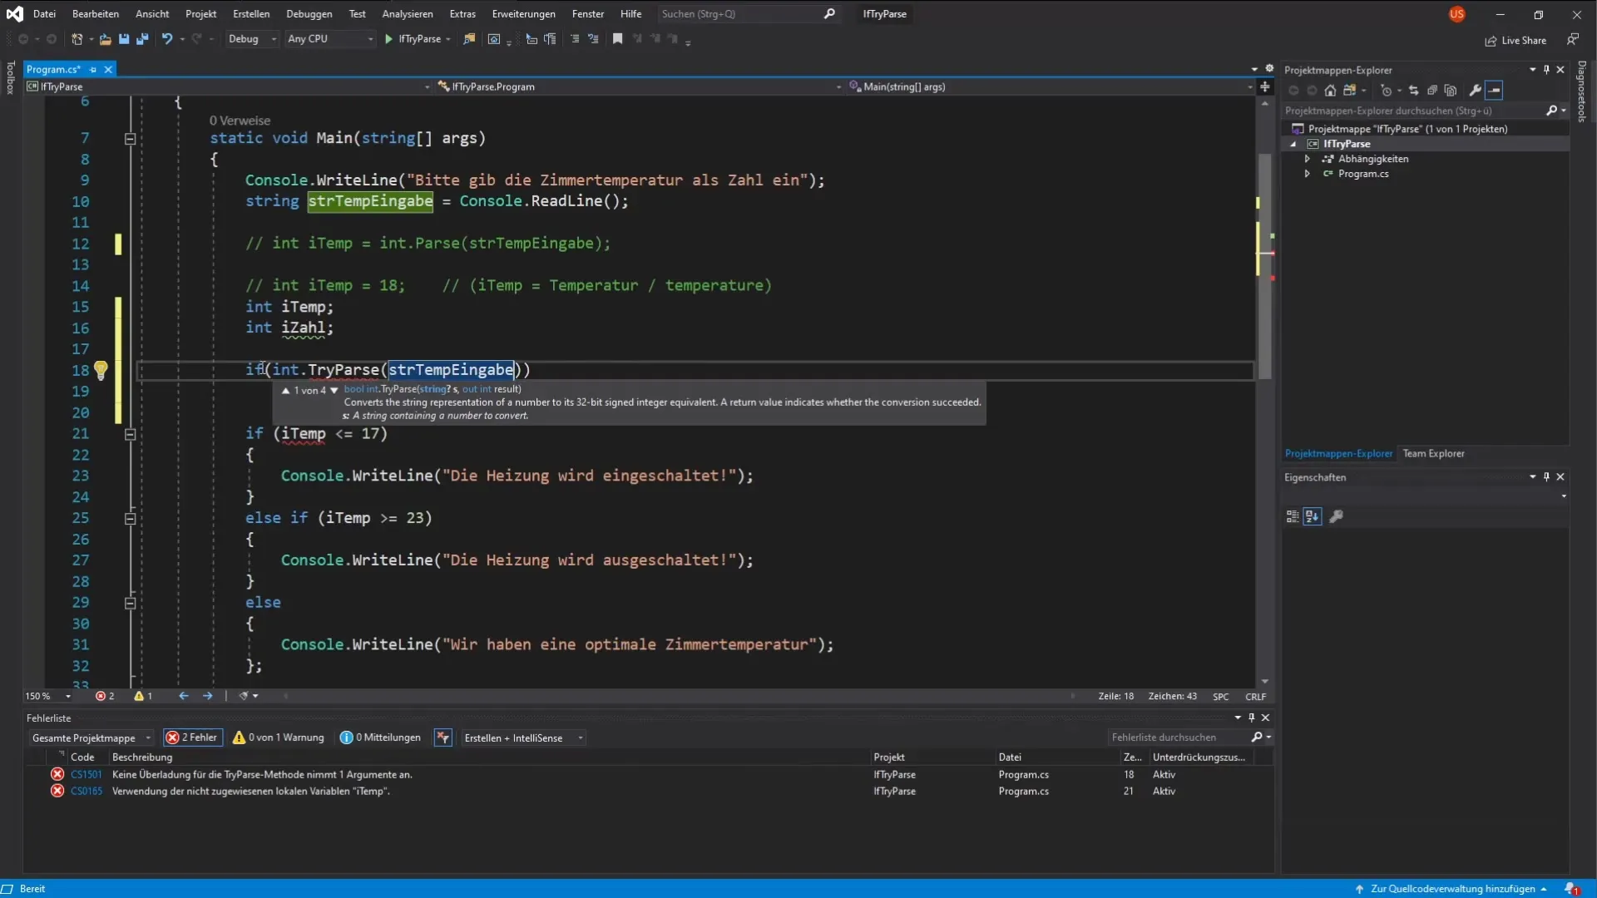Image resolution: width=1597 pixels, height=898 pixels.
Task: Click the new project icon in toolbar
Action: [x=77, y=39]
